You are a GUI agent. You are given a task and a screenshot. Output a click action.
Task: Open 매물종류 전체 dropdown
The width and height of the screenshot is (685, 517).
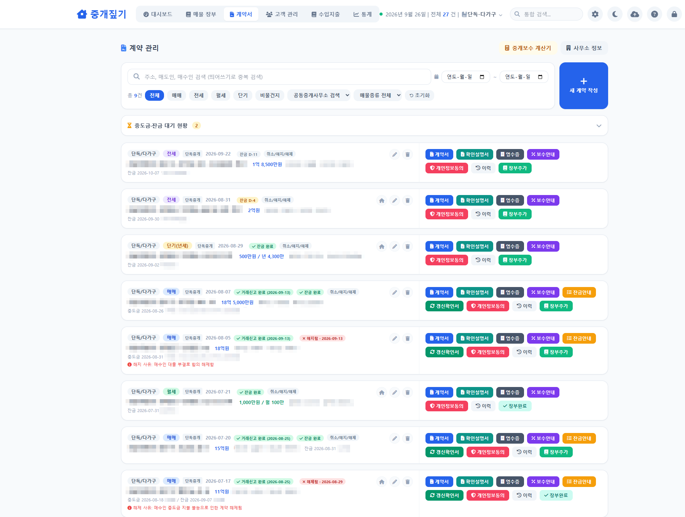[378, 95]
